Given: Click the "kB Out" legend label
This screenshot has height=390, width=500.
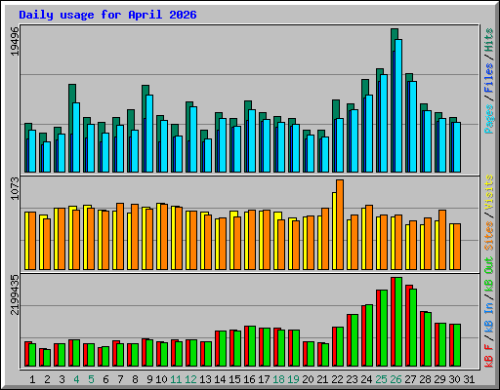Looking at the screenshot, I should click(489, 274).
